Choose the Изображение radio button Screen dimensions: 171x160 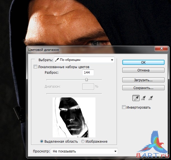point(83,141)
